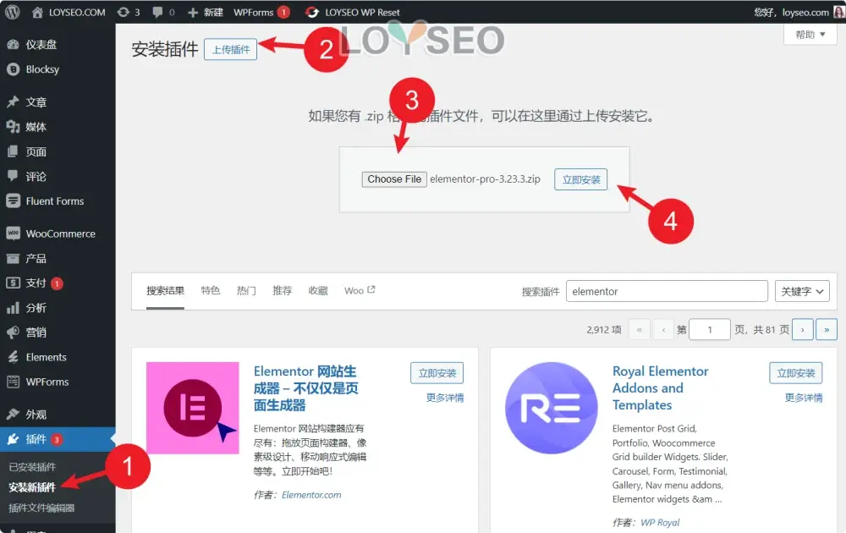Click 立即安装 beside the zip file
Image resolution: width=846 pixels, height=533 pixels.
tap(581, 179)
